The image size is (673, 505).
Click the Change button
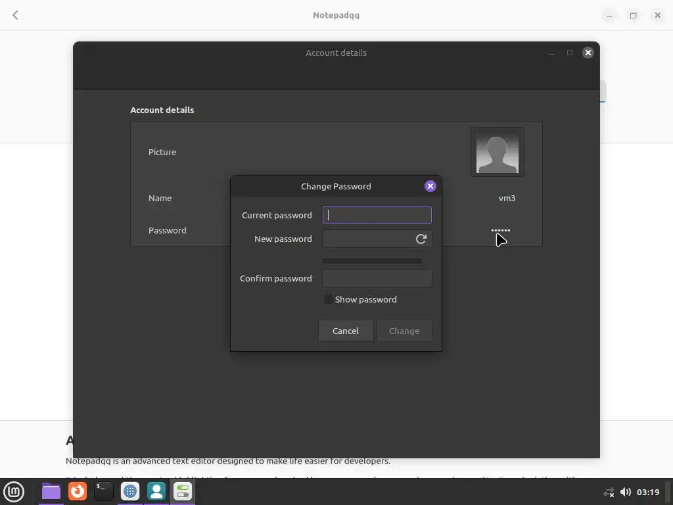pos(404,331)
